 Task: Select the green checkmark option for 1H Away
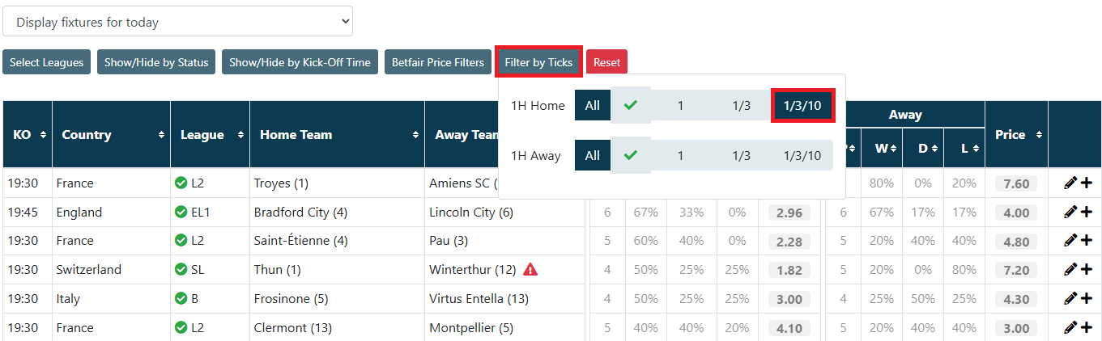pyautogui.click(x=631, y=156)
